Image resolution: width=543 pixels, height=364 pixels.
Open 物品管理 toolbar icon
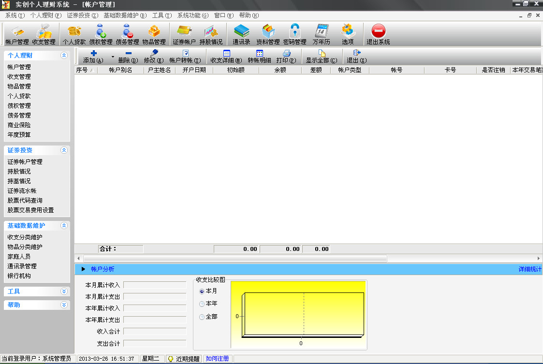coord(154,34)
